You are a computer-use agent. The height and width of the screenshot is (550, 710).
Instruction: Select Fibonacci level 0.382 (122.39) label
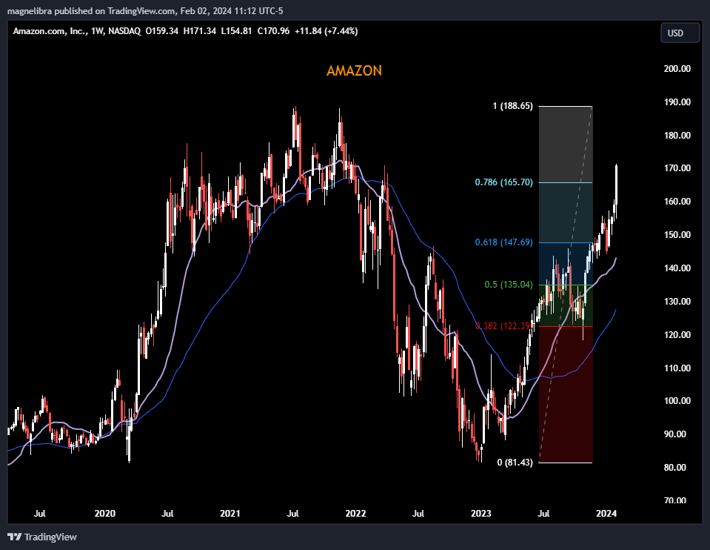(504, 326)
